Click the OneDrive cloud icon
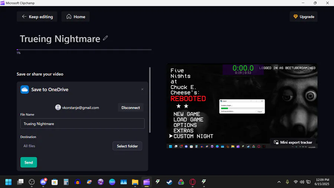Screen dimensions: 334x188 pyautogui.click(x=25, y=90)
